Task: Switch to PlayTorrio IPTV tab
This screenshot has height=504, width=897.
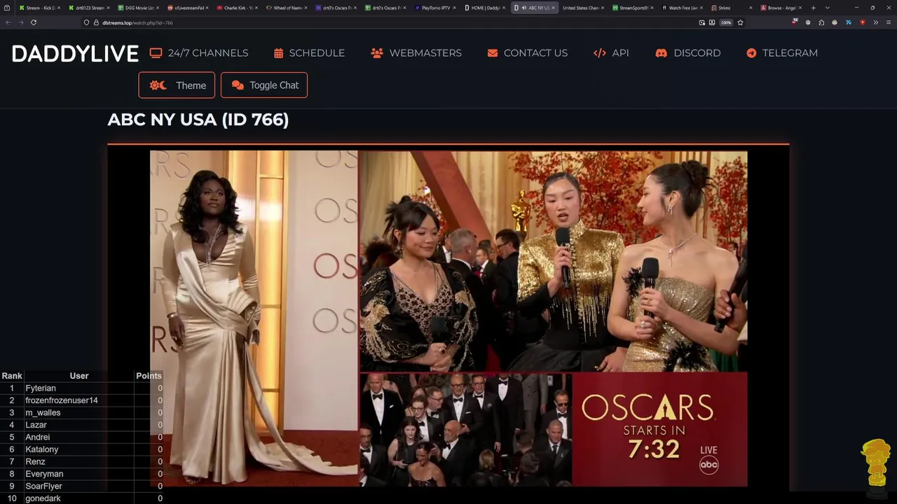Action: coord(436,8)
